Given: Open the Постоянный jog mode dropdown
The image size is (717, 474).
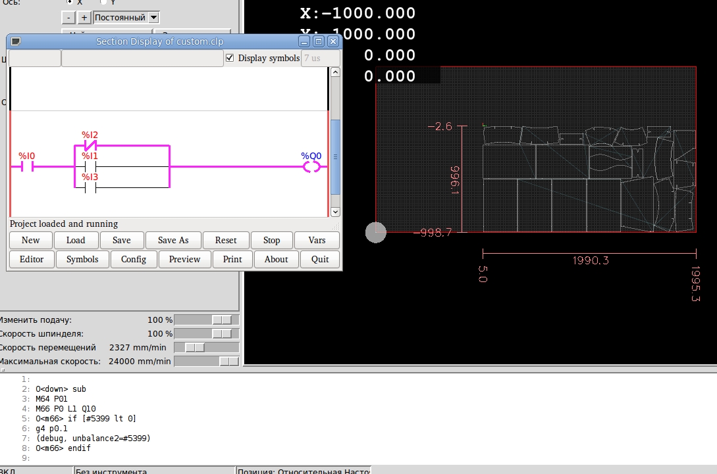Looking at the screenshot, I should [x=126, y=17].
